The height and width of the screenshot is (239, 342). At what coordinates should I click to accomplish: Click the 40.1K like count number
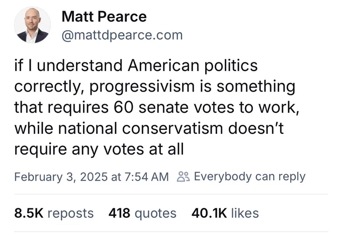(209, 213)
